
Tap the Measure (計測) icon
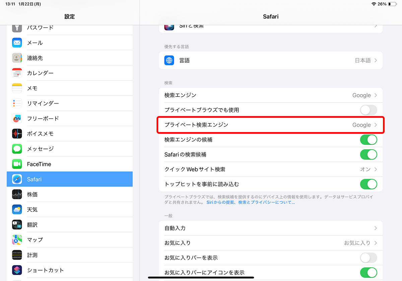point(17,255)
